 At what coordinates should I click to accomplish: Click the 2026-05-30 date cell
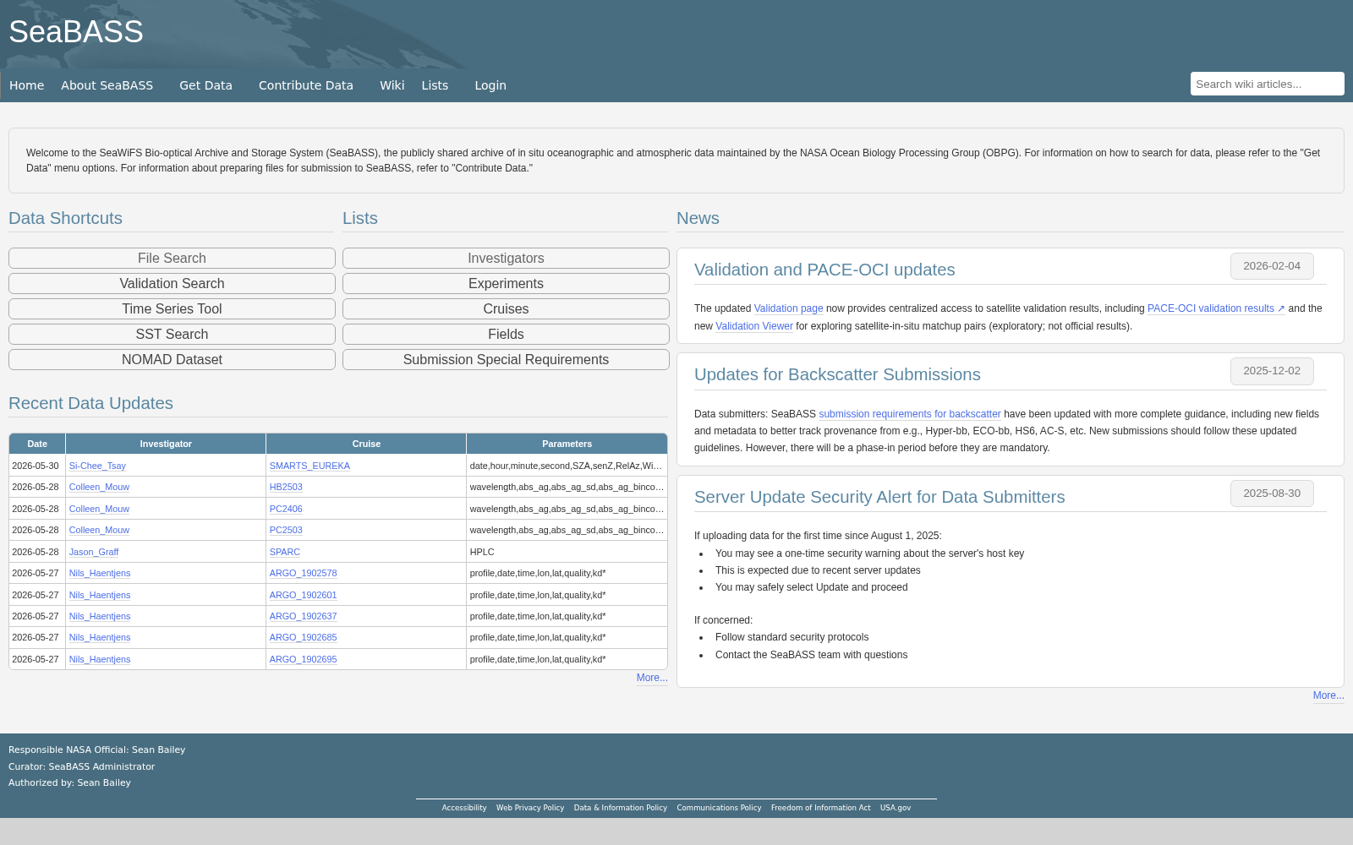(36, 466)
